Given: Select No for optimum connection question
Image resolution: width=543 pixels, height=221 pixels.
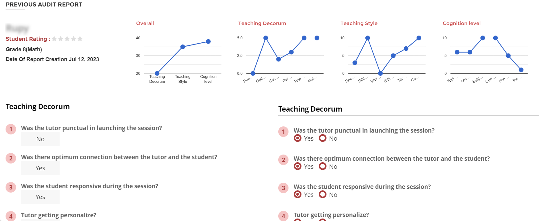Looking at the screenshot, I should click(323, 166).
